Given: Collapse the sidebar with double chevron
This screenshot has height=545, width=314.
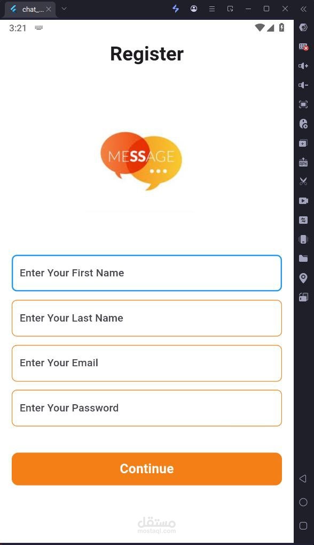Looking at the screenshot, I should click(303, 9).
